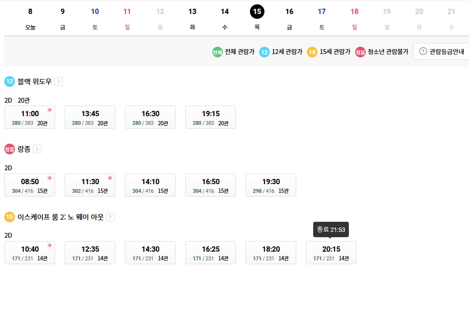Select 오늘 date 8
Screen dimensions: 469x323
(30, 18)
